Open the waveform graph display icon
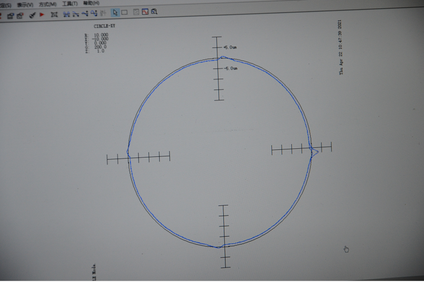Screen dimensions: 424x282 pos(145,12)
